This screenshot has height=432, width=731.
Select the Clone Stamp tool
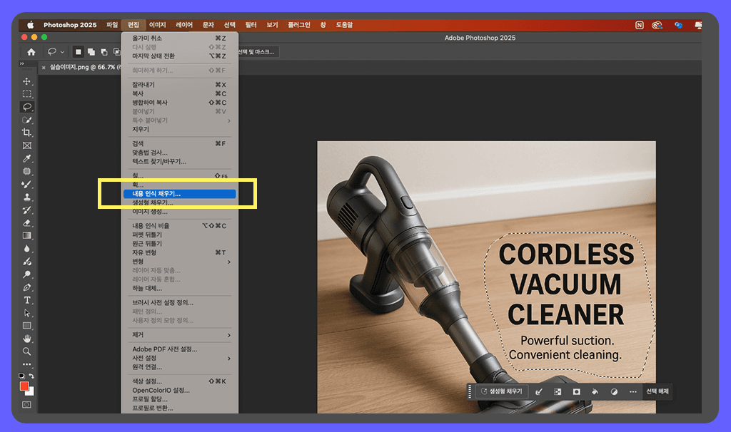[27, 197]
